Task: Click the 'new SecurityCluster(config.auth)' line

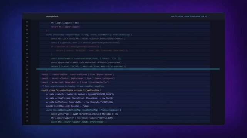Action: point(83,118)
